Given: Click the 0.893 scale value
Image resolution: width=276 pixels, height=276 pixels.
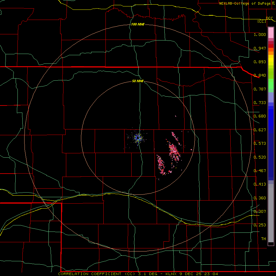Looking at the screenshot, I should [x=260, y=62].
